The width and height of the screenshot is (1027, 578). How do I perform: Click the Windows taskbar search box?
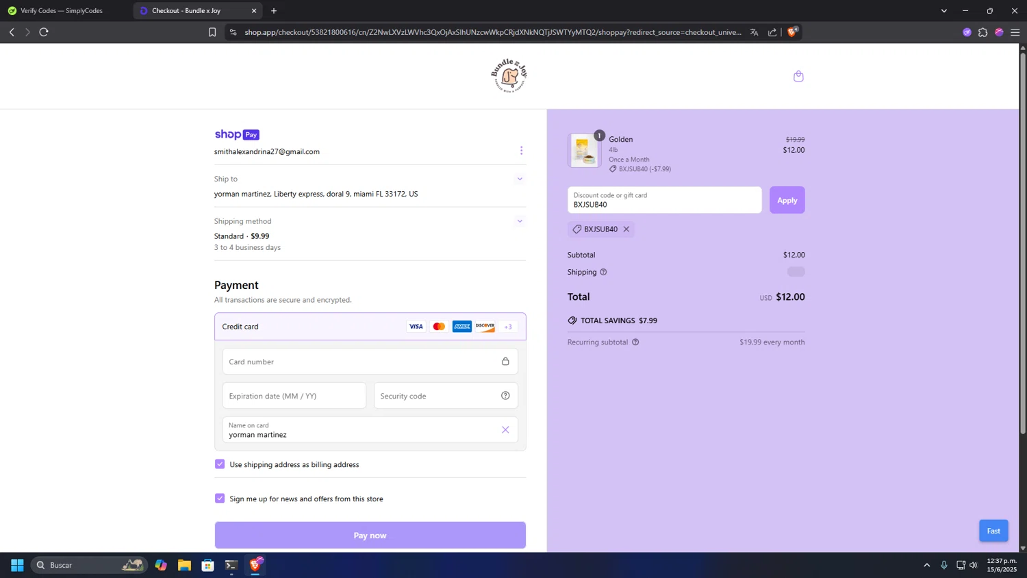click(89, 565)
